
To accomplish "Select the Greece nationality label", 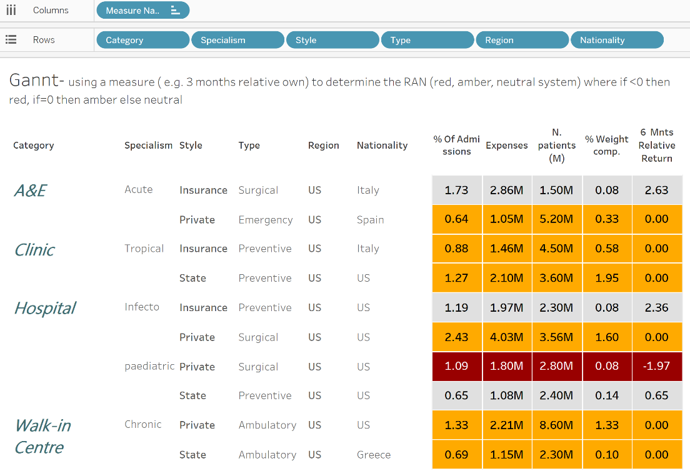I will tap(374, 455).
